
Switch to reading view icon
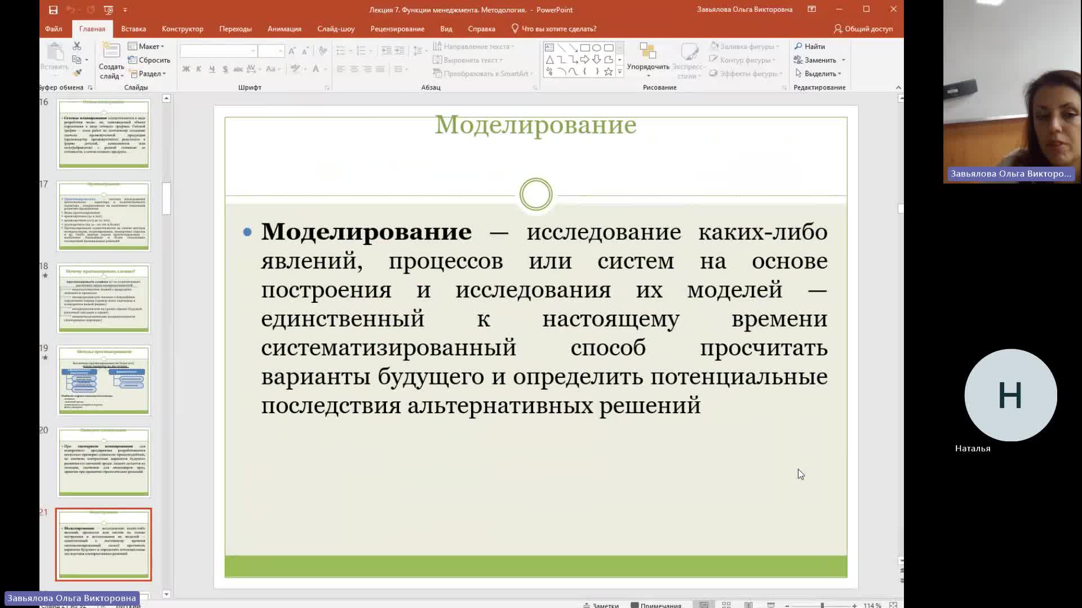tap(748, 605)
